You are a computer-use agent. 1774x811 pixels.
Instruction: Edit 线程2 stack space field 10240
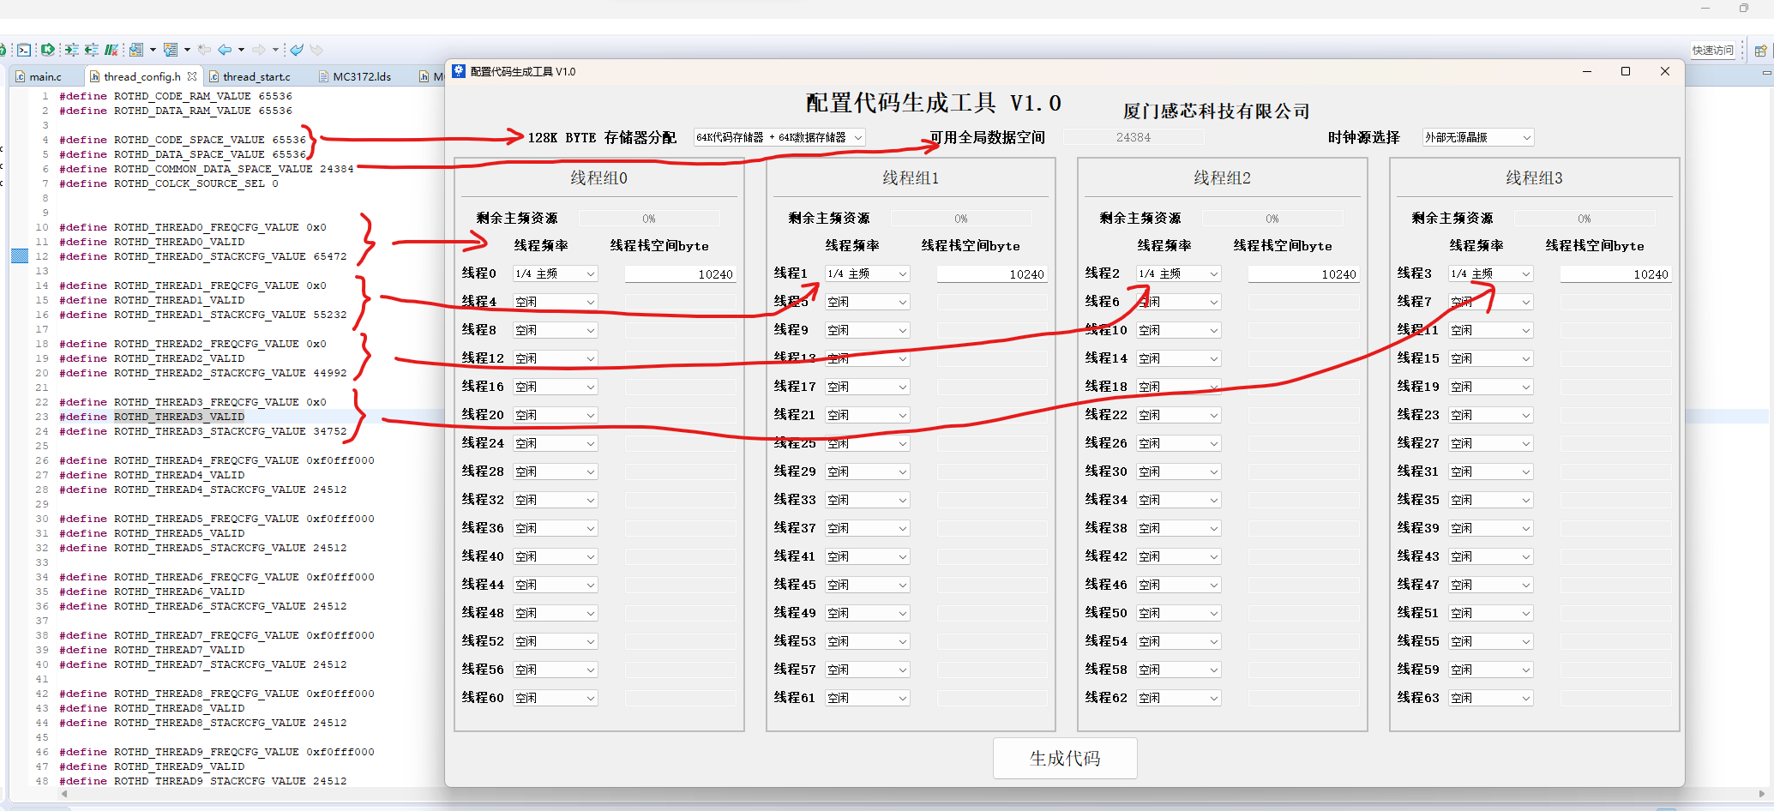(1303, 274)
